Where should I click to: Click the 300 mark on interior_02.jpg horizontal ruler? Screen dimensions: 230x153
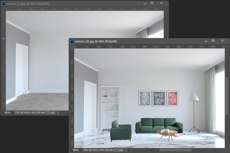[145, 47]
